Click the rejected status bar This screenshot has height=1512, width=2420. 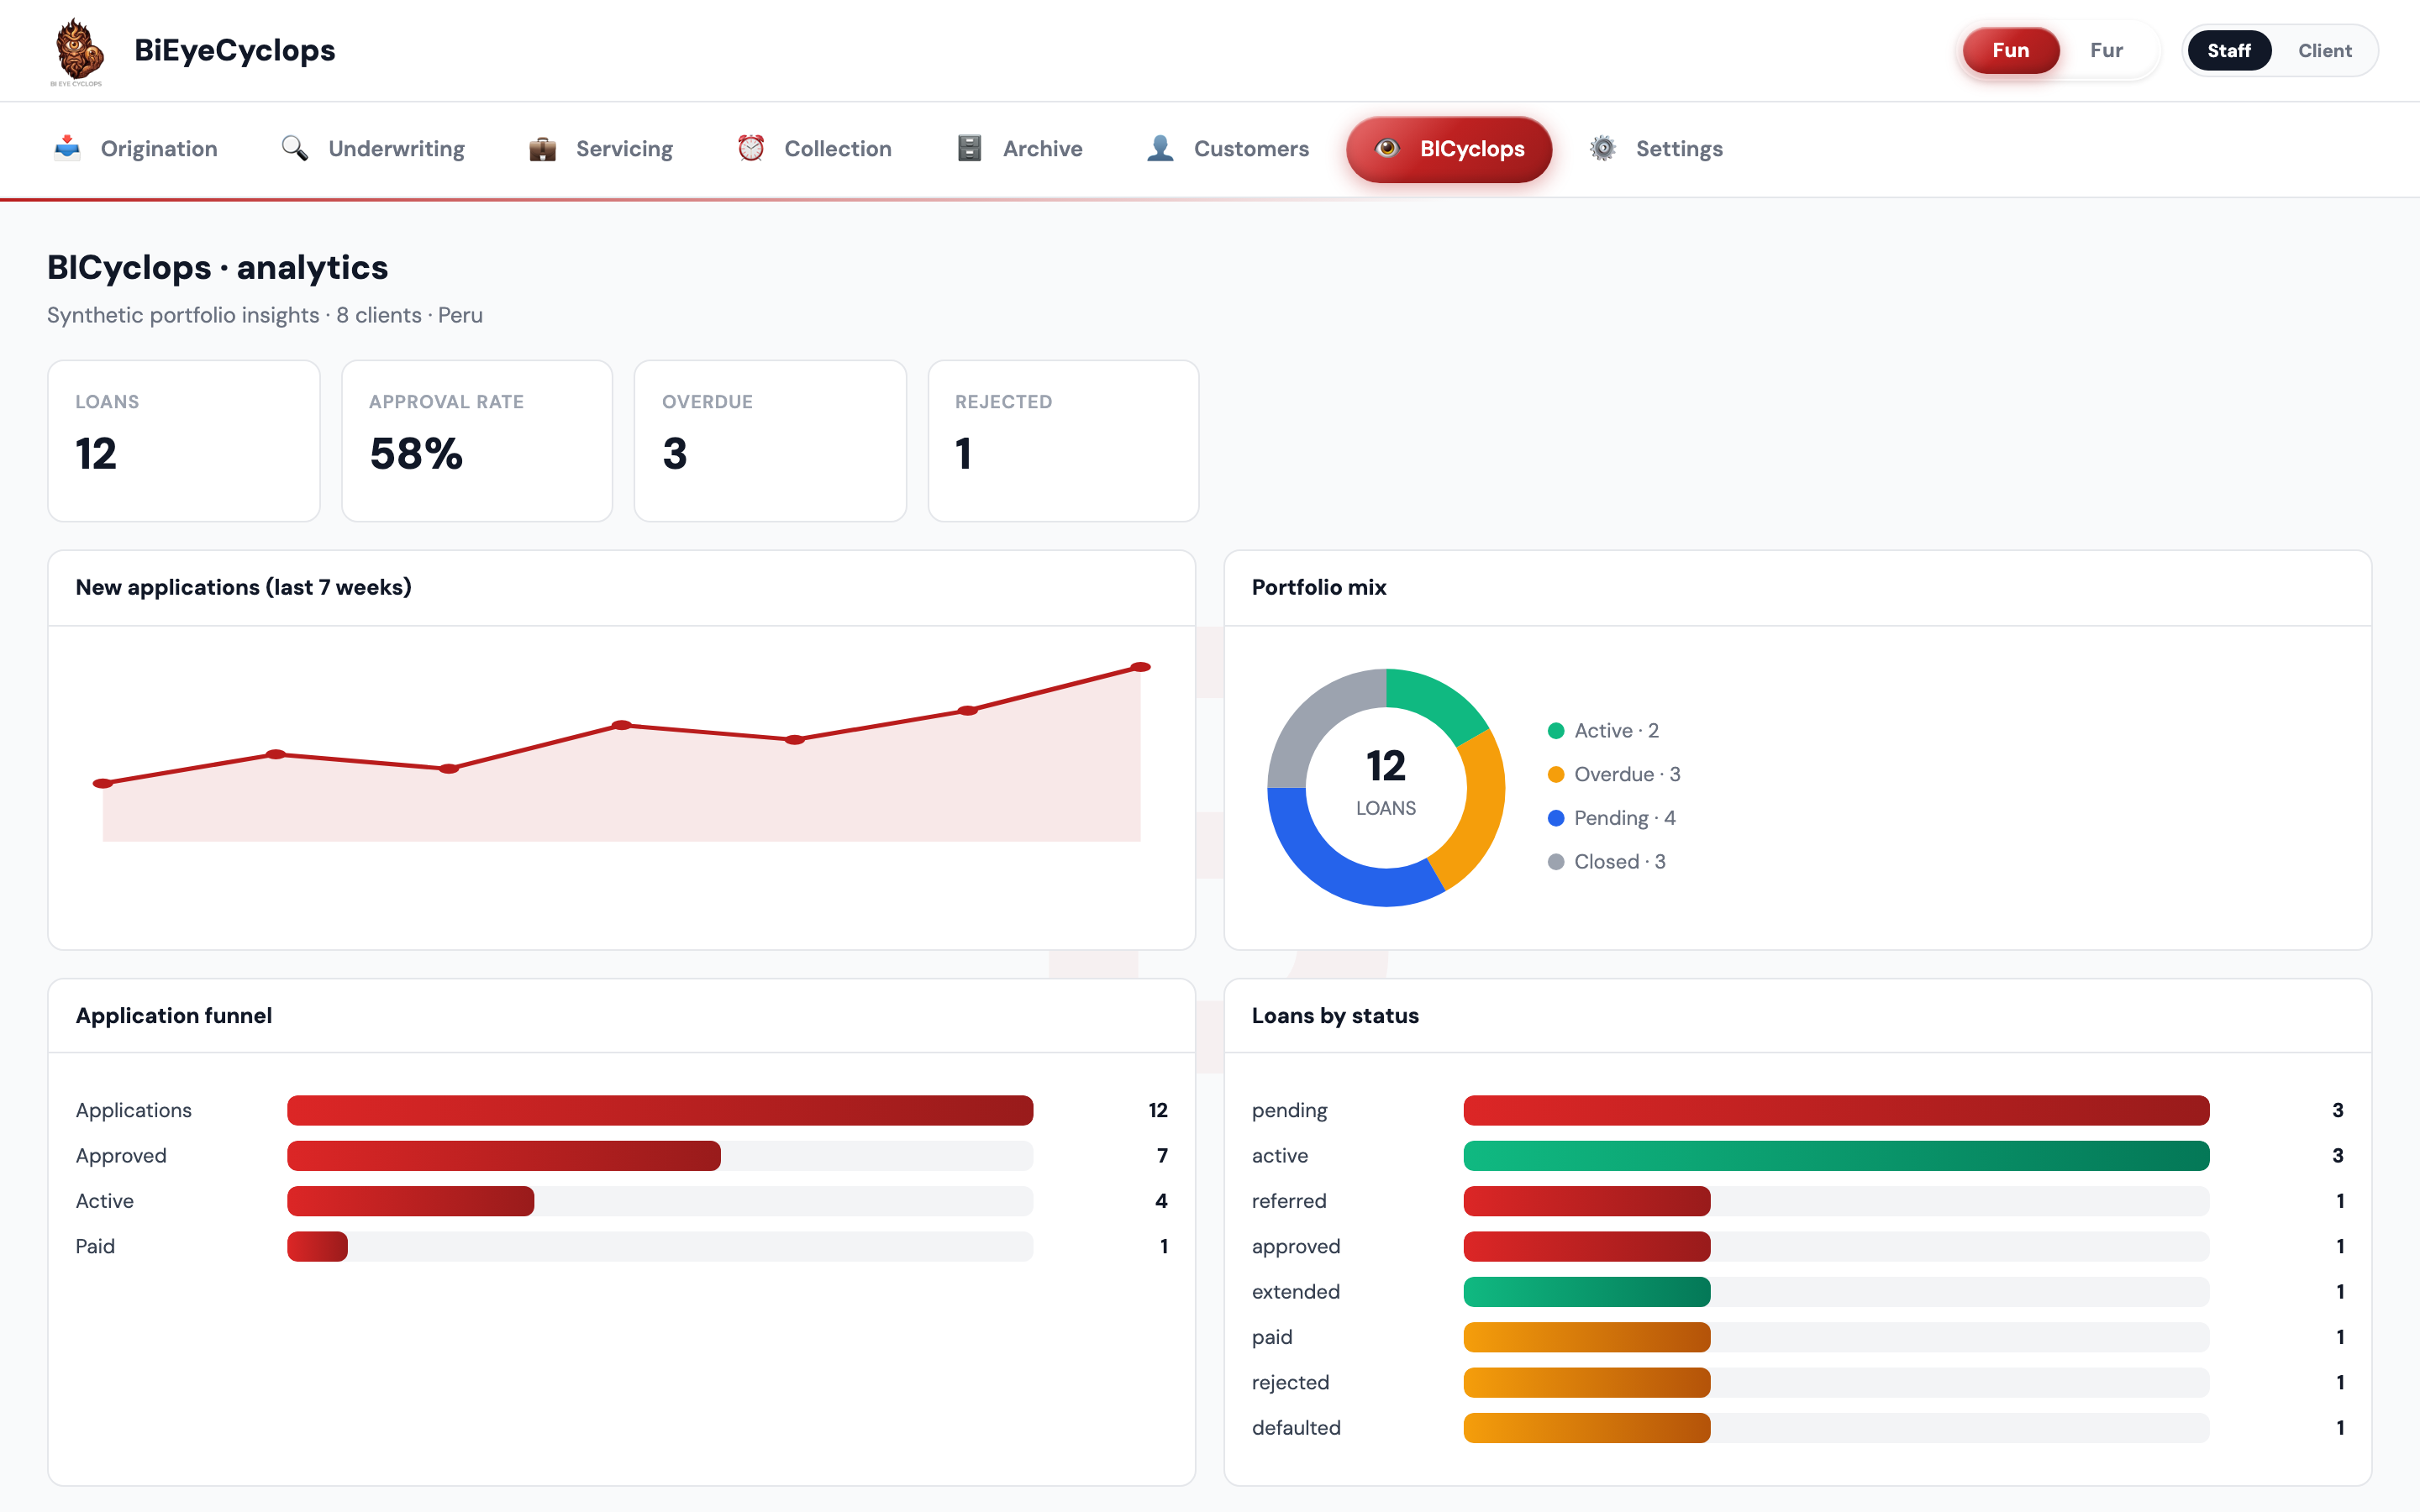point(1587,1383)
